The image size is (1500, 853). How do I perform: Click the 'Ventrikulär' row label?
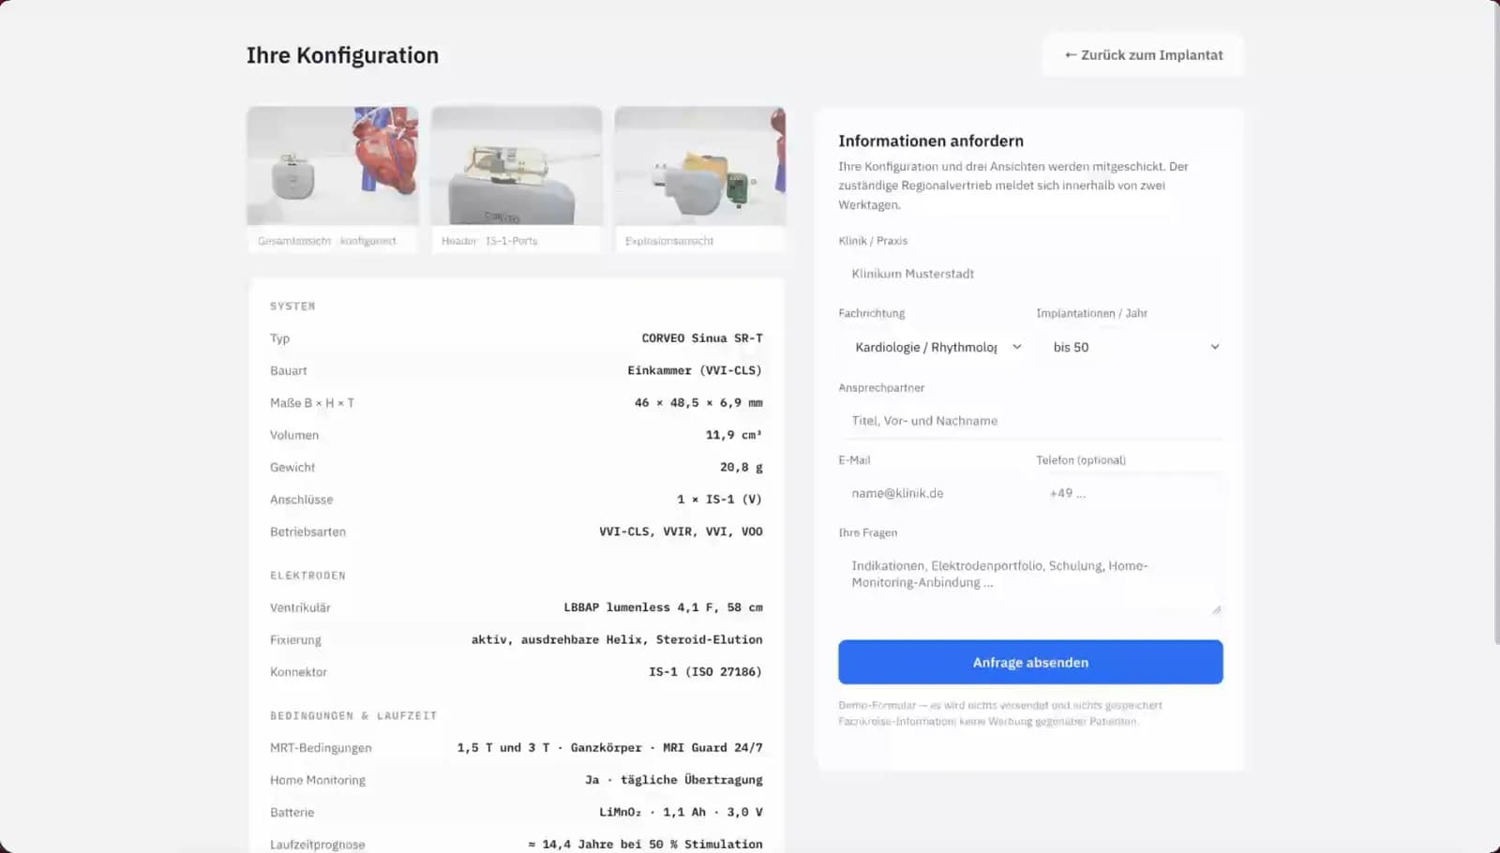300,607
